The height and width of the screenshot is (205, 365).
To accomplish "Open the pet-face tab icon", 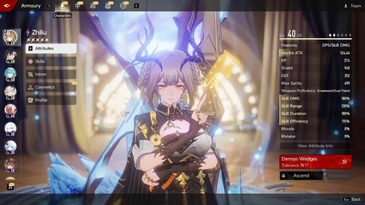I will tap(108, 6).
